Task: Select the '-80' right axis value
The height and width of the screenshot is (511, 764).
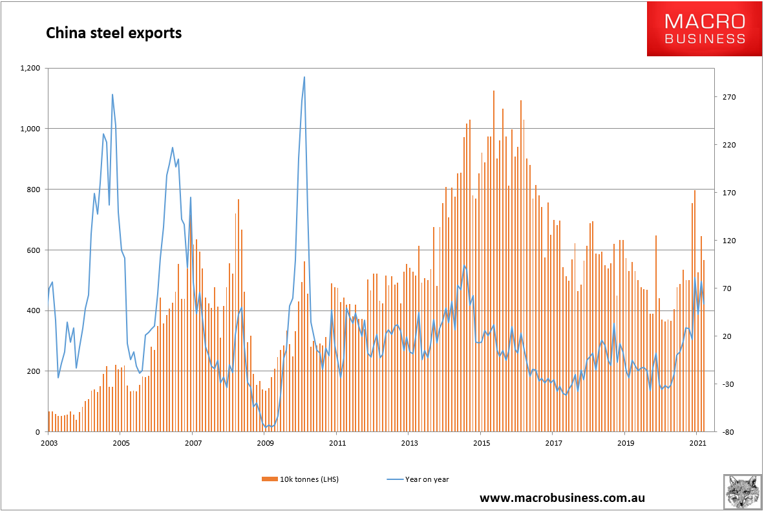Action: (x=729, y=432)
